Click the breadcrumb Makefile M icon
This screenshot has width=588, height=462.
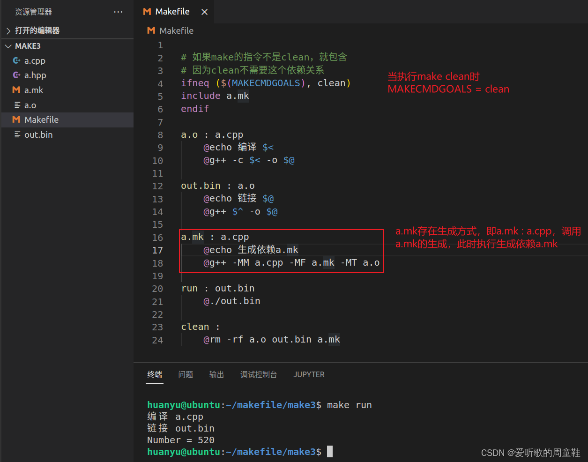(151, 30)
